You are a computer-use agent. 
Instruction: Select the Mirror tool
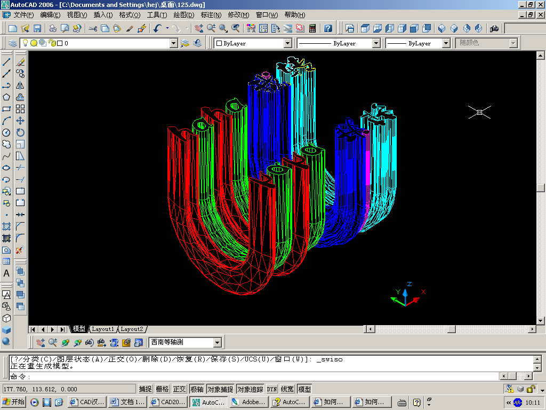[x=20, y=86]
